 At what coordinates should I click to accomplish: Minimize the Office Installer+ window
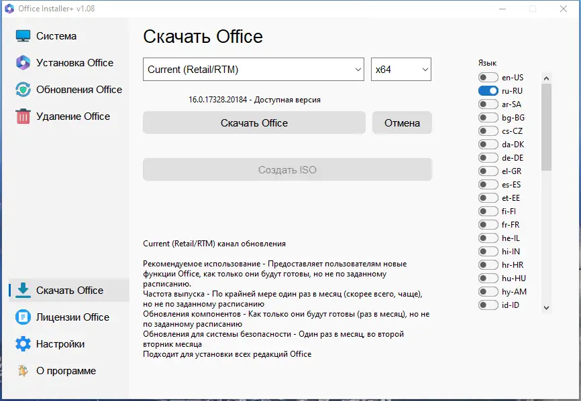pos(503,9)
